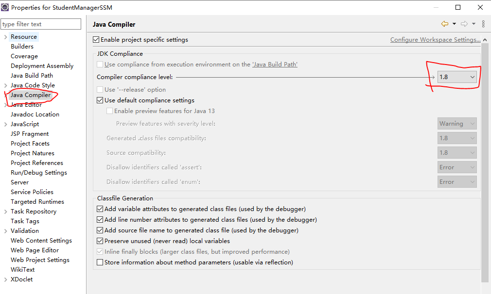Screen dimensions: 491x294
Task: Click the type filter text field
Action: (x=41, y=24)
